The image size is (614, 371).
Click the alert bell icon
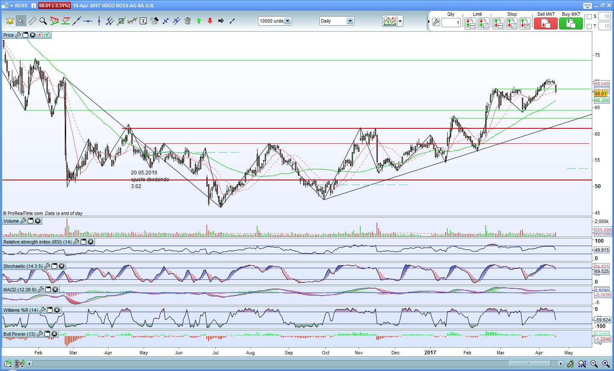pyautogui.click(x=10, y=21)
